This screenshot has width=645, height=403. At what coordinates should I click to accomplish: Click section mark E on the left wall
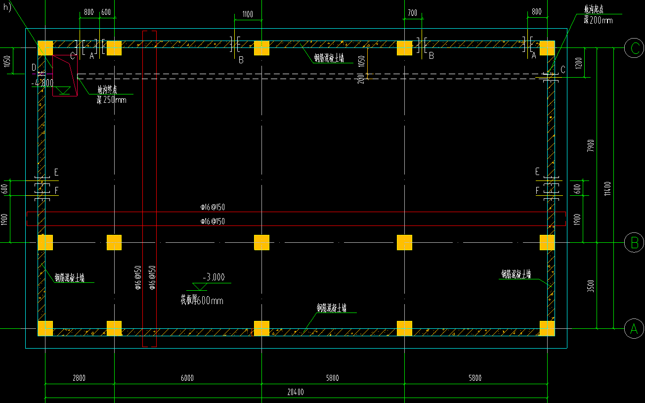pyautogui.click(x=56, y=172)
